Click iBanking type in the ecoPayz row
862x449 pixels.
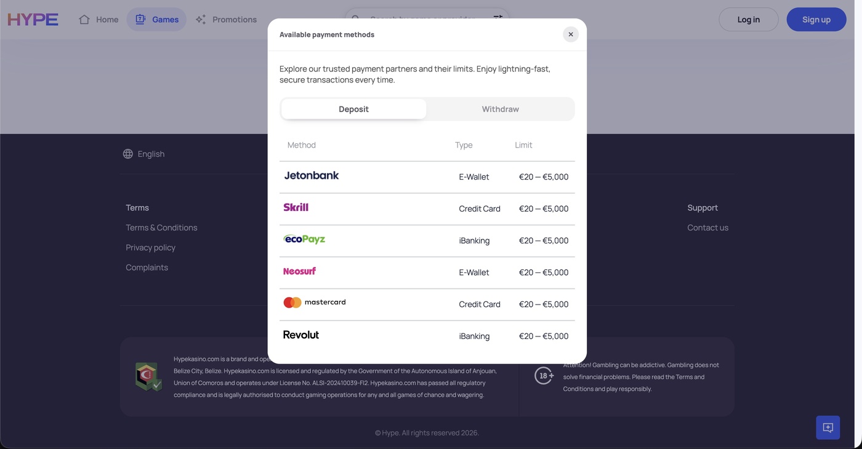tap(474, 240)
